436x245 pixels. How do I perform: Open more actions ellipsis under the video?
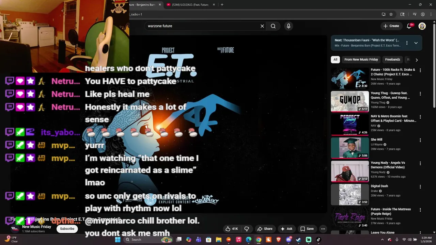[323, 229]
